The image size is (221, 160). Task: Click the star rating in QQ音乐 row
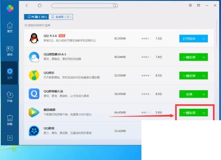[146, 76]
